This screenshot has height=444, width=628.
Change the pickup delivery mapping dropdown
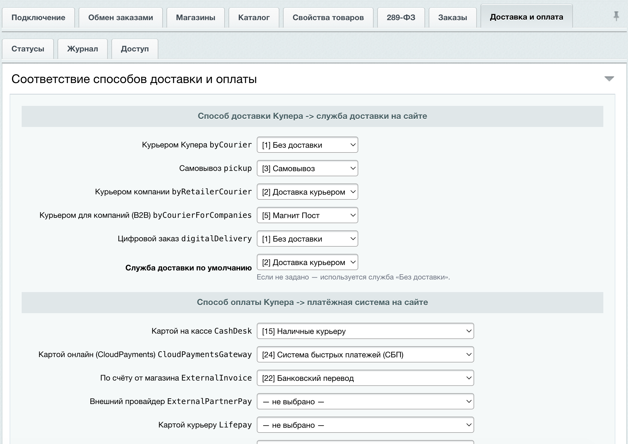[x=307, y=168]
